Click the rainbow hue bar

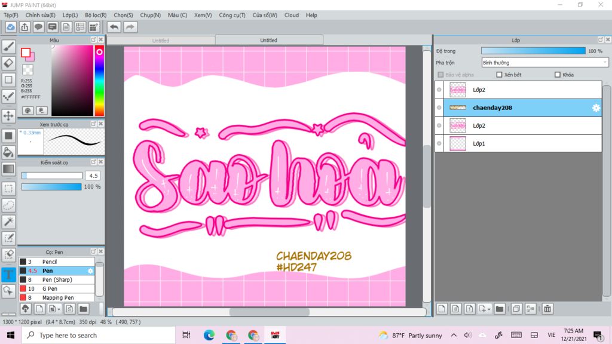[x=100, y=81]
